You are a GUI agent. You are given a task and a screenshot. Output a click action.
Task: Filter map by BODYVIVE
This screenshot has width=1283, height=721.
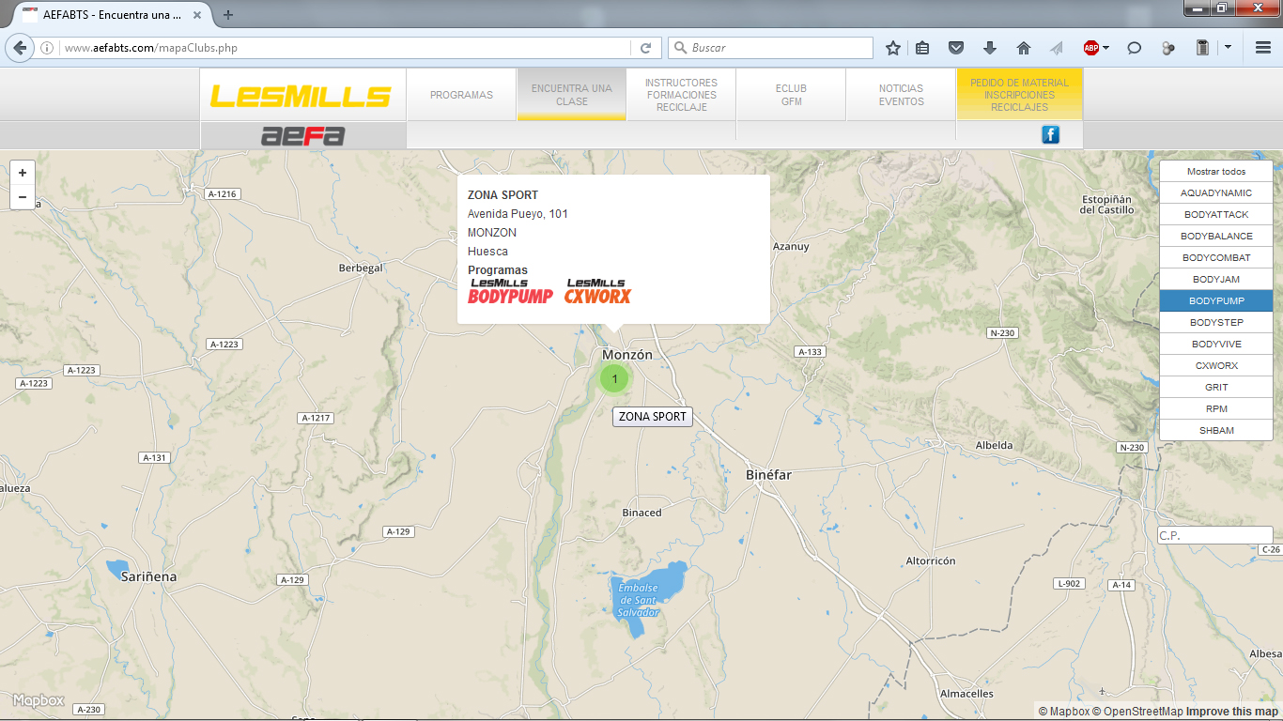tap(1216, 345)
